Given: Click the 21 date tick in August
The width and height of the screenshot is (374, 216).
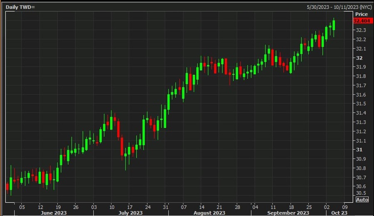Looking at the screenshot, I should coord(219,207).
